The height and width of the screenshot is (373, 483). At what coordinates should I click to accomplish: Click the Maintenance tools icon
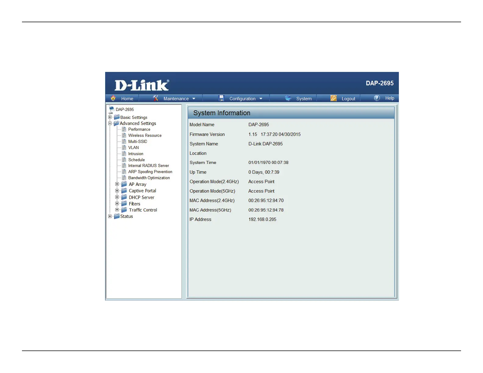click(x=156, y=98)
